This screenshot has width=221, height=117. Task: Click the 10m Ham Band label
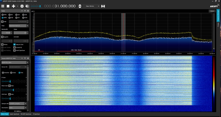click(76, 50)
